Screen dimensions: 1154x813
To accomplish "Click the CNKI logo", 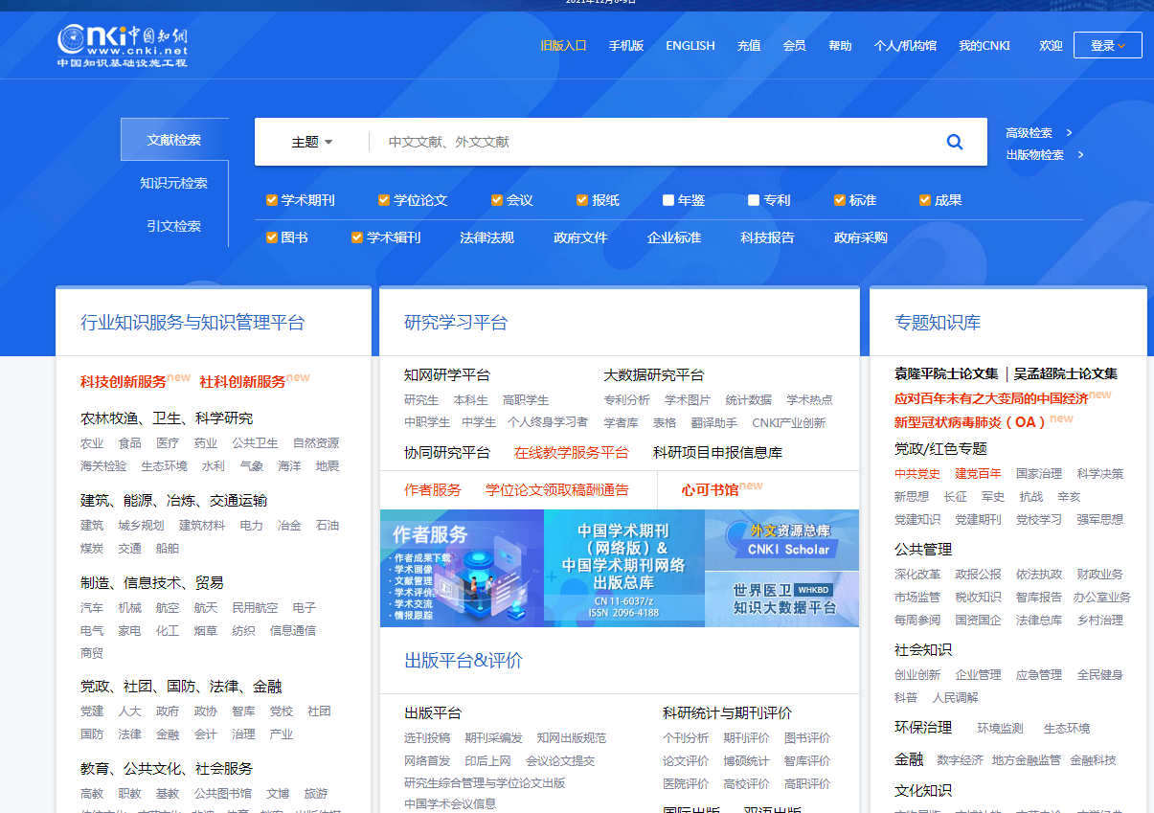I will 123,45.
